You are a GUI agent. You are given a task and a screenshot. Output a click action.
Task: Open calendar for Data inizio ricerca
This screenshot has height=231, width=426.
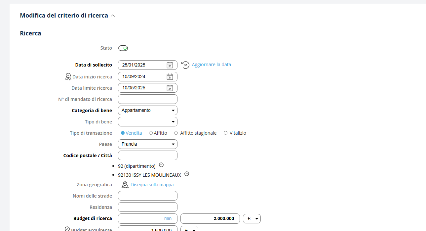tap(170, 77)
